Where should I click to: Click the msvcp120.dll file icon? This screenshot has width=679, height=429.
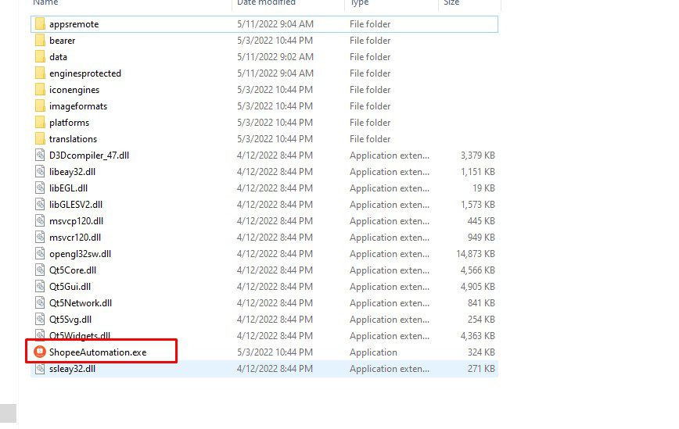[40, 221]
